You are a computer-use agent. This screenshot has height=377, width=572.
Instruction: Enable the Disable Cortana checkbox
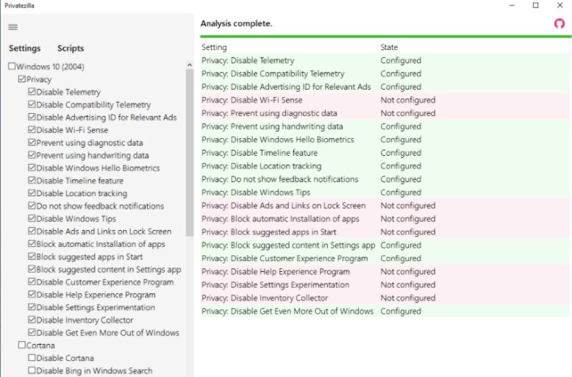tap(32, 357)
